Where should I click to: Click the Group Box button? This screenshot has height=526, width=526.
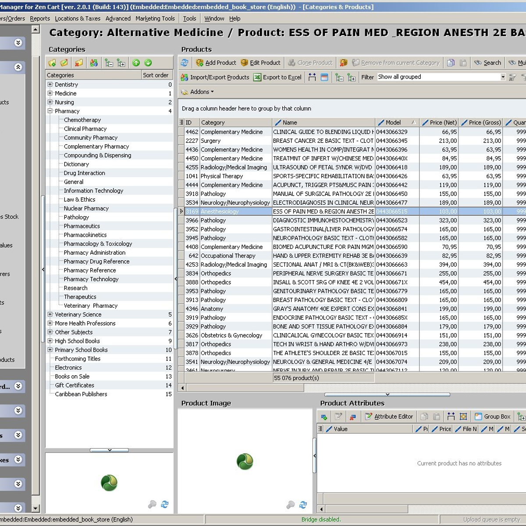493,416
